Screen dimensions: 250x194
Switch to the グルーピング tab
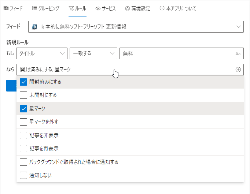[45, 8]
